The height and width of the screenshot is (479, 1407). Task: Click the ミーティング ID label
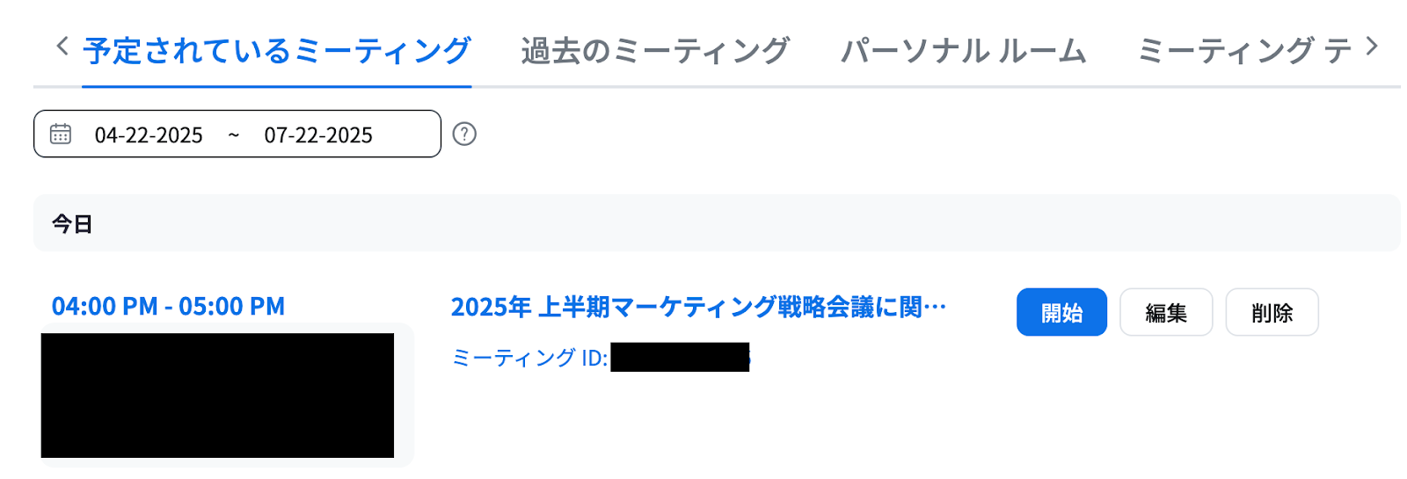pyautogui.click(x=529, y=358)
